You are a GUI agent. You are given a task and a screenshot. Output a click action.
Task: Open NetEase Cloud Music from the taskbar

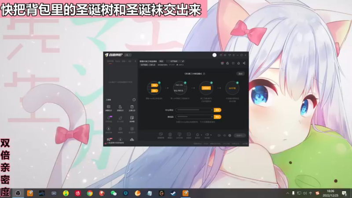78,193
